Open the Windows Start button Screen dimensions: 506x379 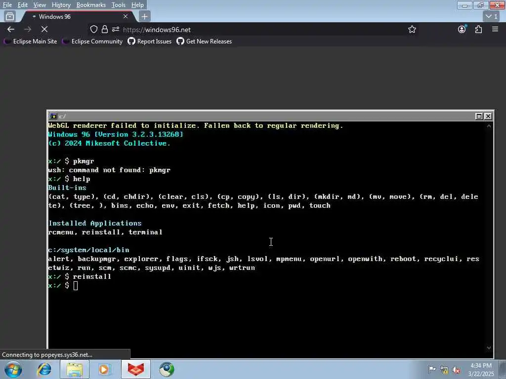[13, 369]
